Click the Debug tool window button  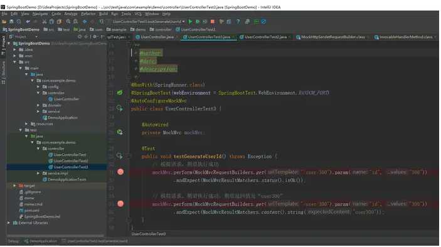click(x=13, y=241)
